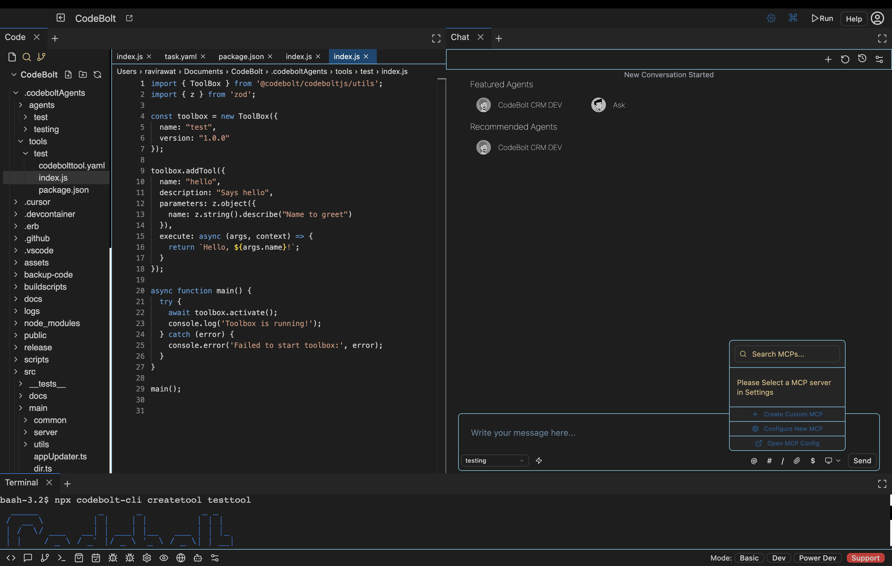
Task: Expand the .github folder
Action: click(15, 238)
